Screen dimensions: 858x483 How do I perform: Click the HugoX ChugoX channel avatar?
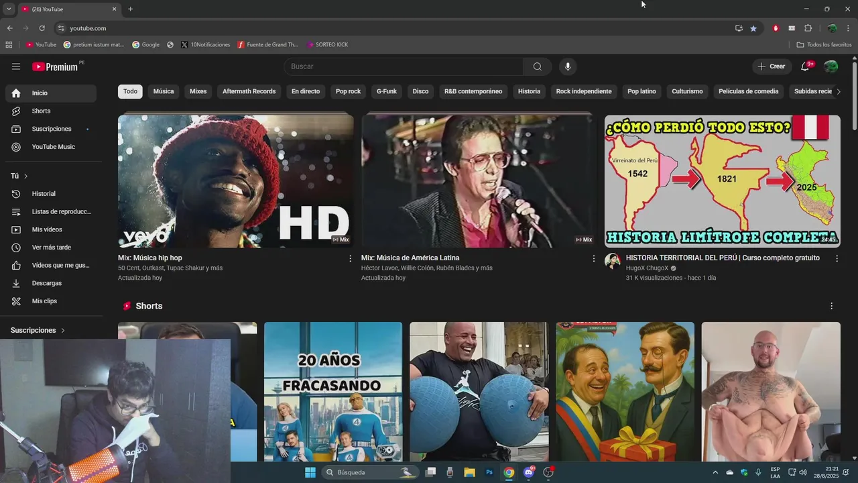coord(613,262)
